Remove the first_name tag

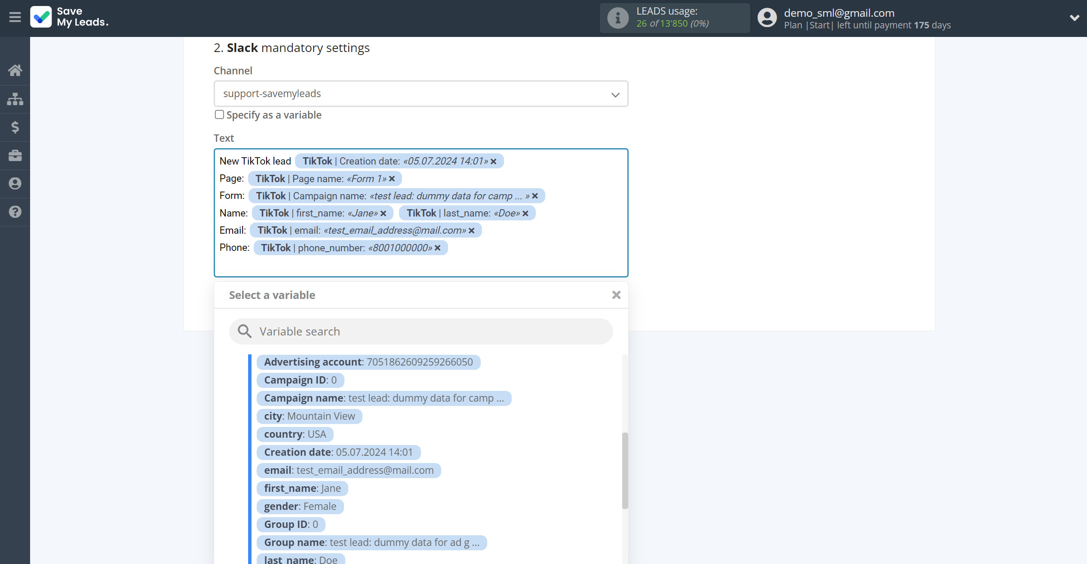click(x=383, y=213)
